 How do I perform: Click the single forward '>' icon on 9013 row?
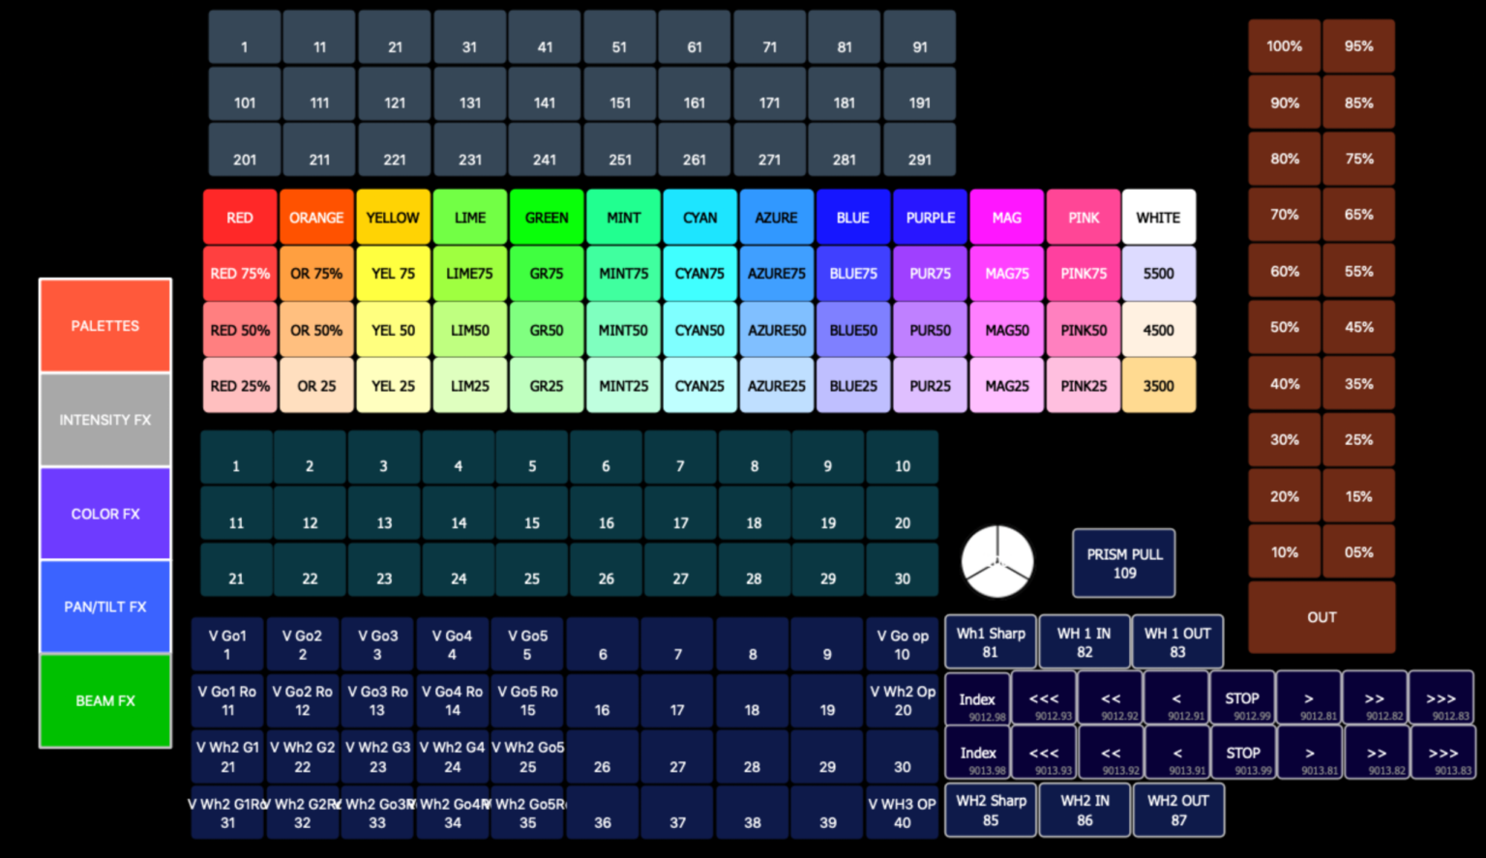1310,752
